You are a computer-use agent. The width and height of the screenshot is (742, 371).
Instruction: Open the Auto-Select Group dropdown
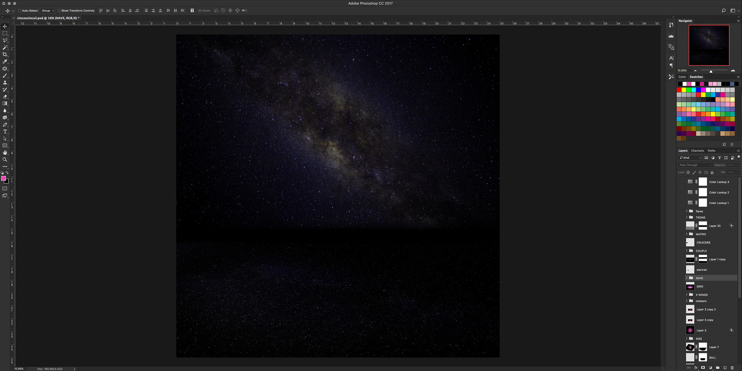(48, 11)
